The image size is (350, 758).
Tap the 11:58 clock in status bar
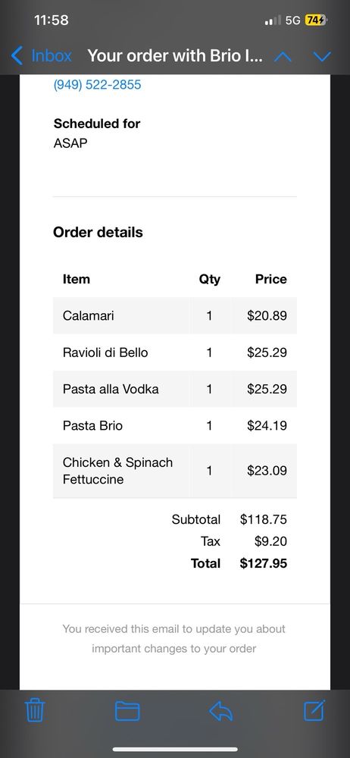point(52,20)
